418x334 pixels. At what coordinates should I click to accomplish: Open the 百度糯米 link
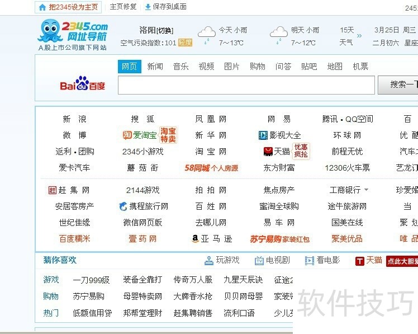(75, 239)
